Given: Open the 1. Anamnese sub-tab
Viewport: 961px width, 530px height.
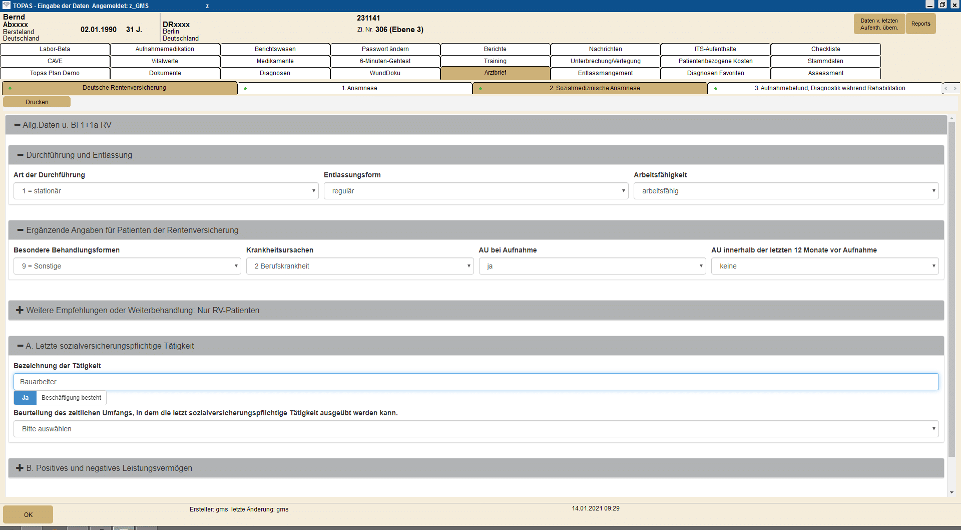Looking at the screenshot, I should 359,88.
